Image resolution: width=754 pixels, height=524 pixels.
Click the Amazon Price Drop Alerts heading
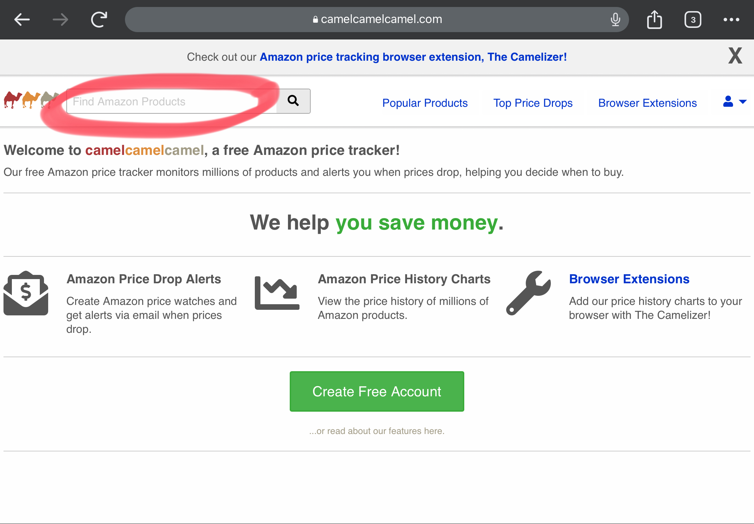[143, 279]
